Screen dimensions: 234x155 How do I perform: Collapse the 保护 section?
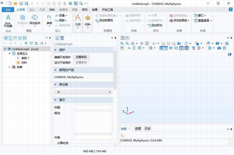click(x=55, y=50)
